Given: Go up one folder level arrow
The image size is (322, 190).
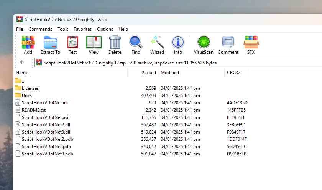Looking at the screenshot, I should pyautogui.click(x=22, y=62).
